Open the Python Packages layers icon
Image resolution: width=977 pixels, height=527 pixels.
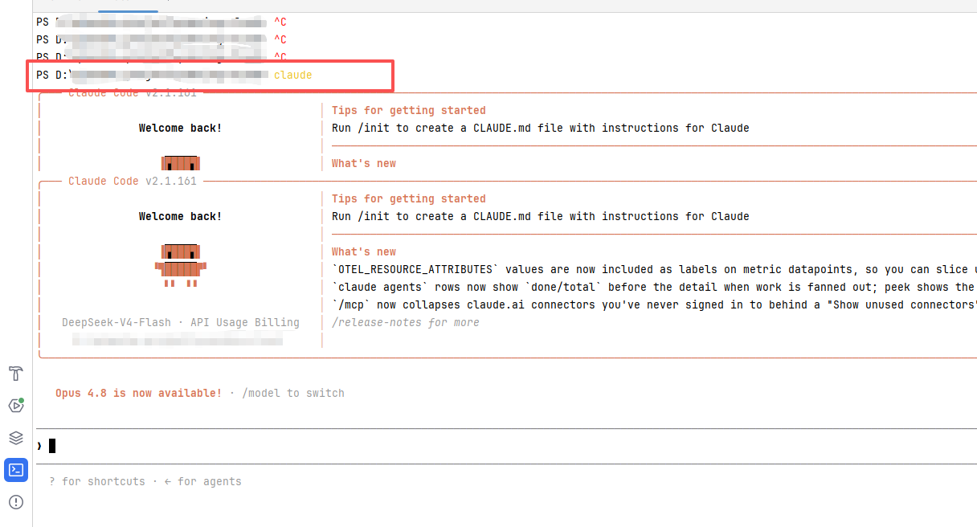[16, 438]
